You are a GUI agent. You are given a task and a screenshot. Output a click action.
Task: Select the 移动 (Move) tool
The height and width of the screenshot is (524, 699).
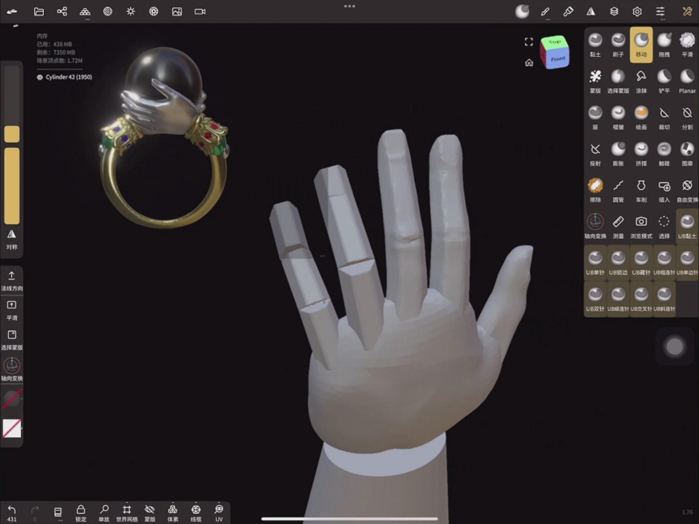641,44
